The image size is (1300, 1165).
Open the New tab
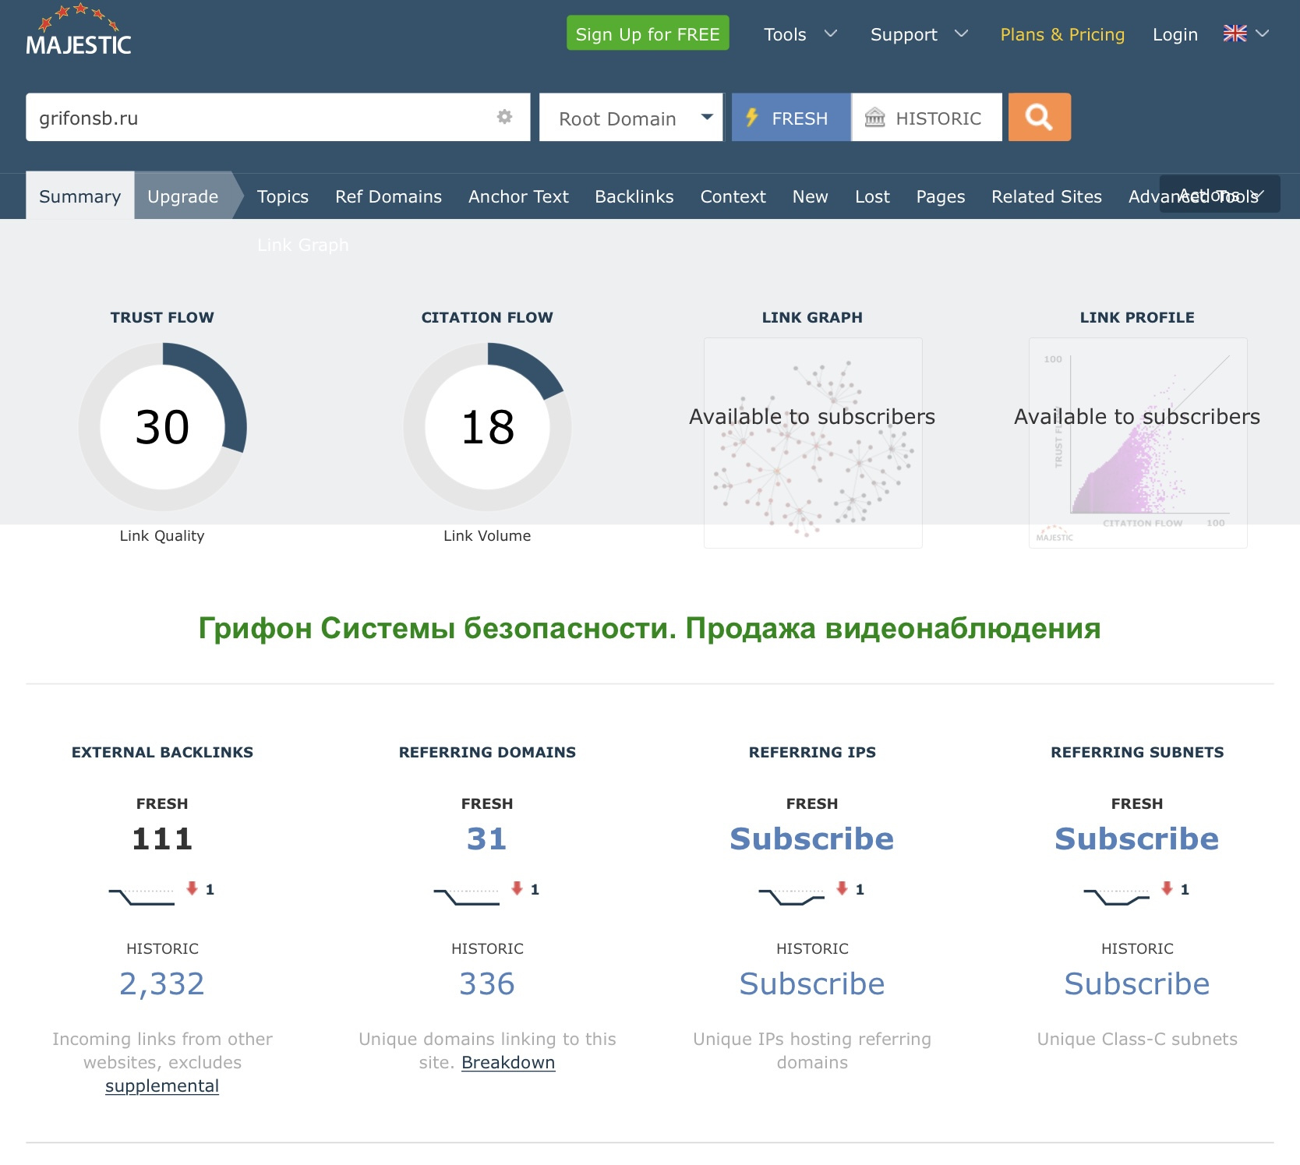coord(810,196)
